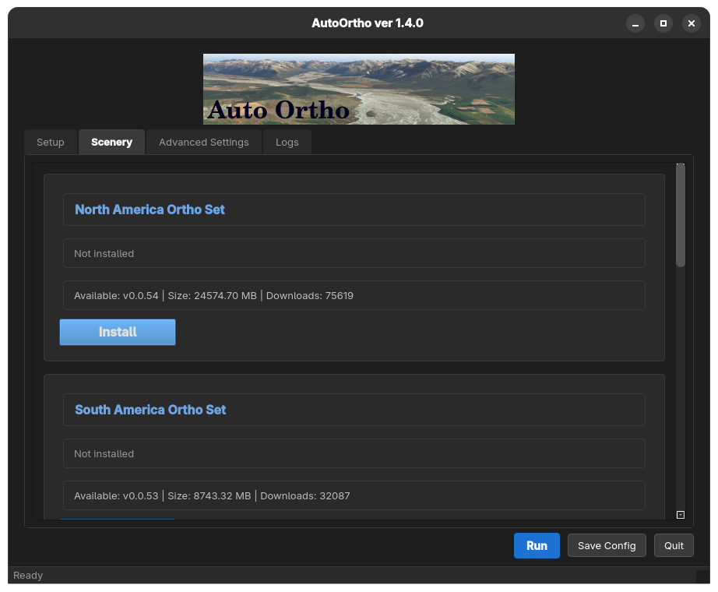Viewport: 718px width, 592px height.
Task: Select North America's "Not installed" status field
Action: pos(354,253)
